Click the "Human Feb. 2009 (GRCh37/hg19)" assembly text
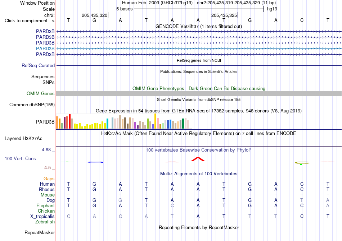The image size is (342, 241). (157, 3)
